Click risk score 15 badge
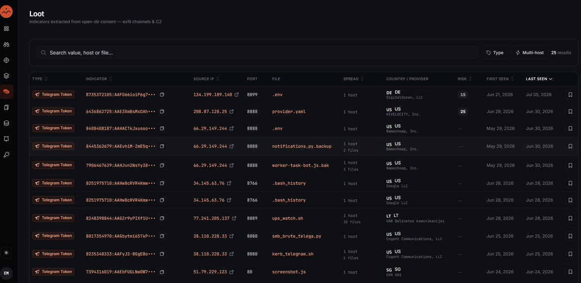 [x=463, y=95]
